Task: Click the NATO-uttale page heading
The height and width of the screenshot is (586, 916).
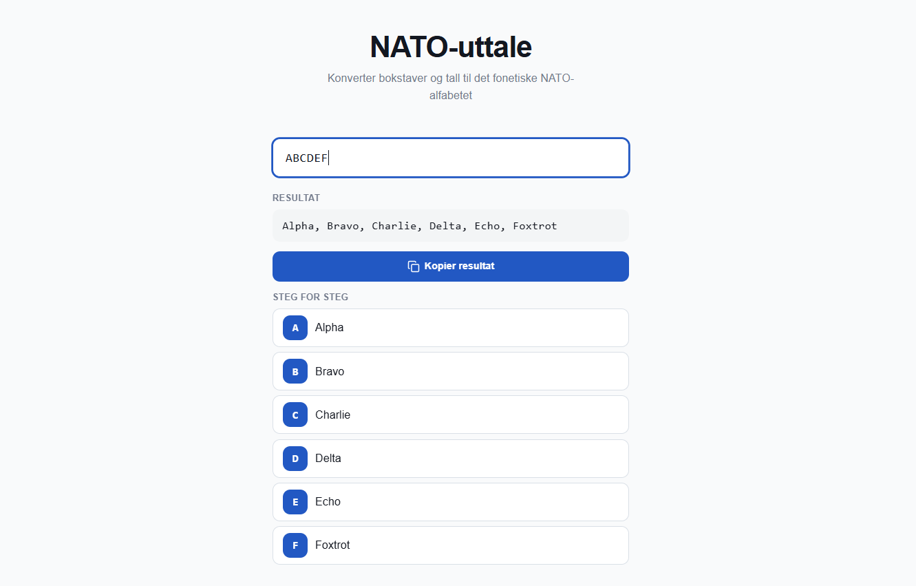Action: tap(451, 47)
